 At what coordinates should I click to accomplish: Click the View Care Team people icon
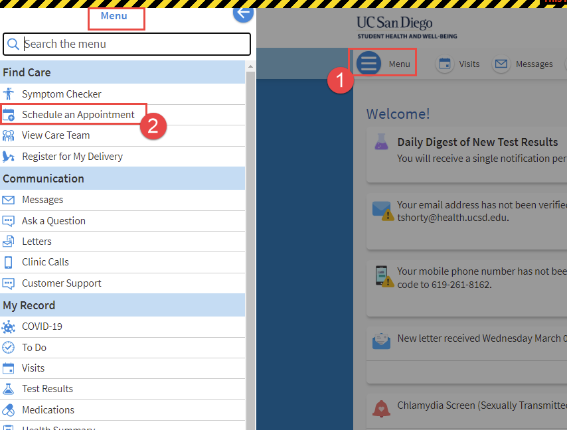9,135
